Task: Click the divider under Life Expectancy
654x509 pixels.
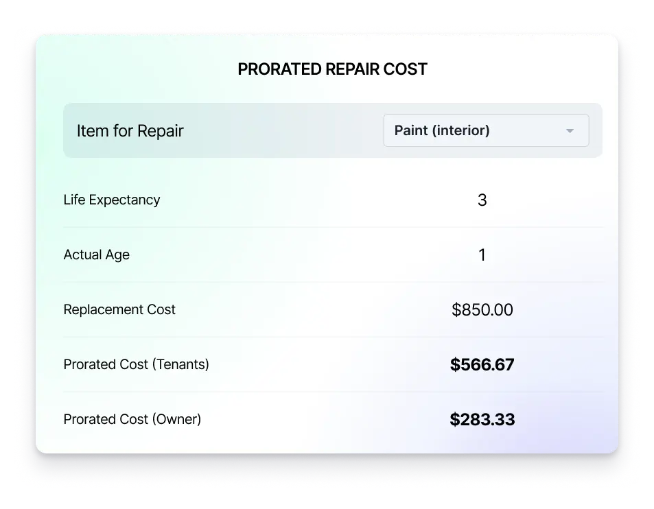Action: pyautogui.click(x=332, y=227)
